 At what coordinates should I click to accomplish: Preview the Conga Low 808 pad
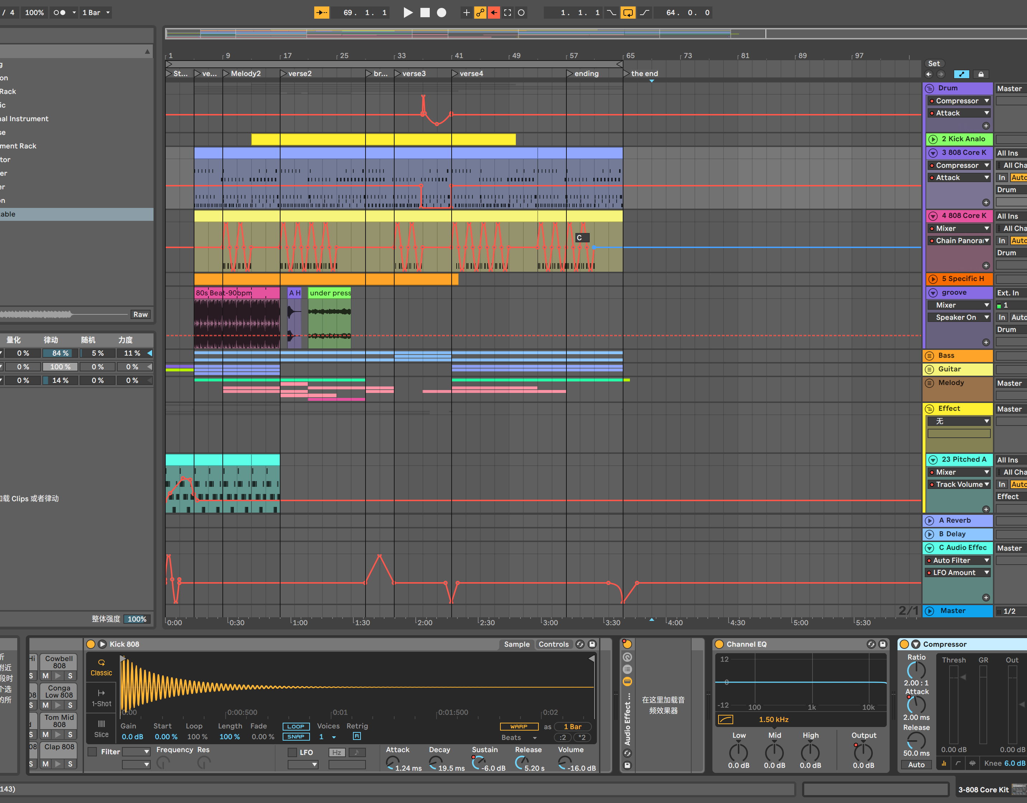(58, 706)
